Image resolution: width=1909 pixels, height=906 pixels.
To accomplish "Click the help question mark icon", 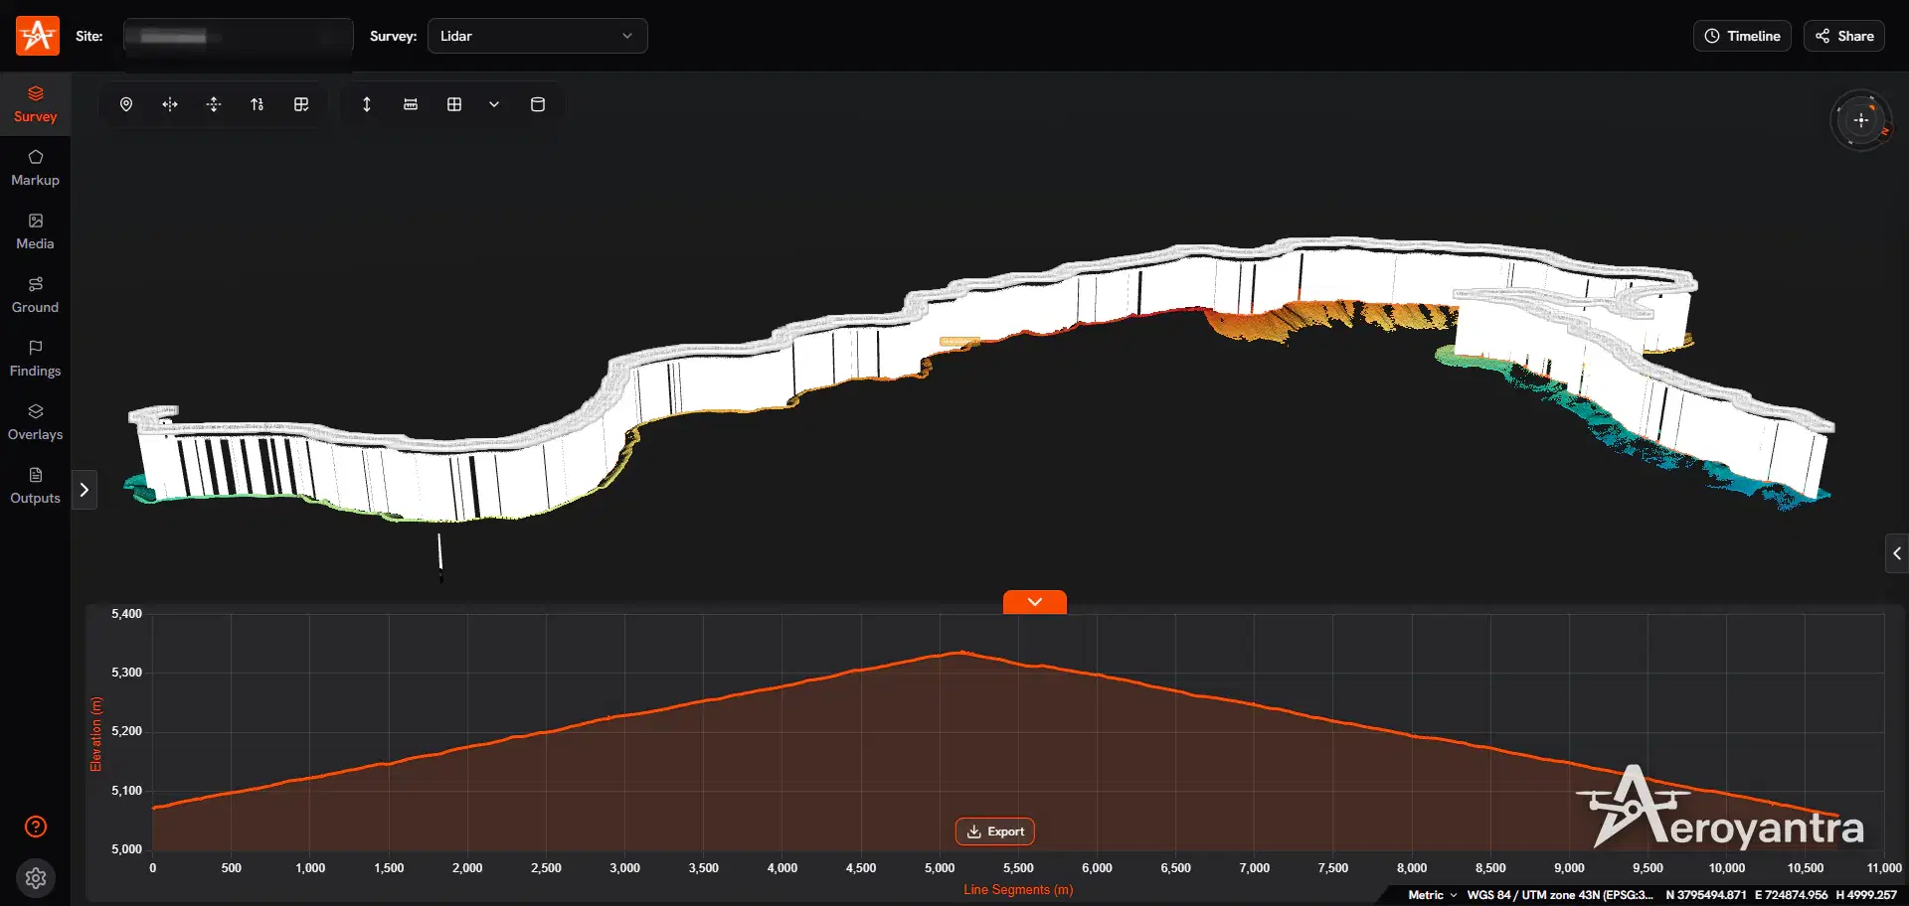I will click(x=36, y=827).
